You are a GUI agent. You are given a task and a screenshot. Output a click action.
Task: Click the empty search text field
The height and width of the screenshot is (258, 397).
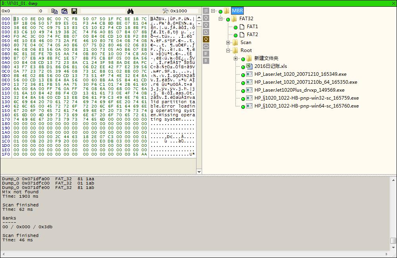[103, 11]
